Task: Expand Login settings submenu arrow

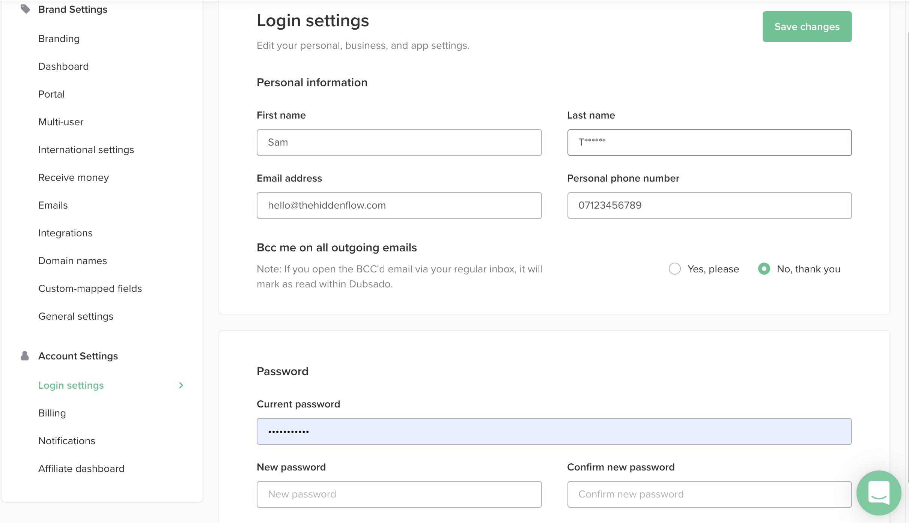Action: [x=181, y=385]
